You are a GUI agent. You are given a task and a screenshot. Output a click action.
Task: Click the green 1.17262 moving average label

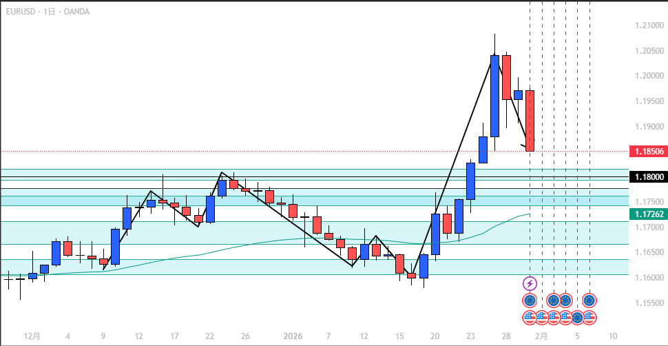(x=647, y=214)
